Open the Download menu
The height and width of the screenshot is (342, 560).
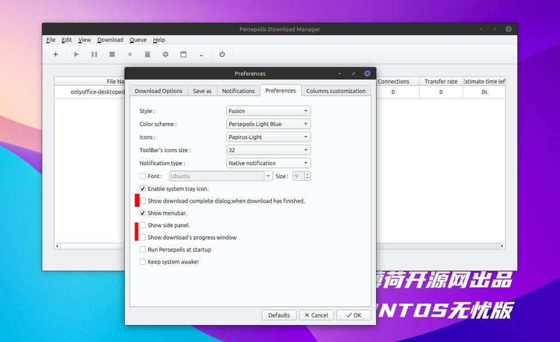click(110, 39)
